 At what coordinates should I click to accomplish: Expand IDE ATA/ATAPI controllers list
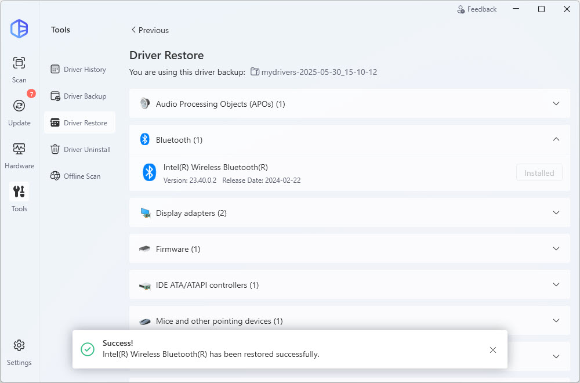[x=556, y=285]
